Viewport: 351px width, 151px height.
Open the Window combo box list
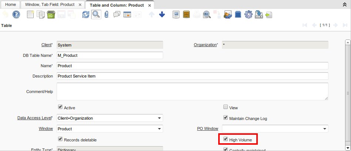coord(159,129)
